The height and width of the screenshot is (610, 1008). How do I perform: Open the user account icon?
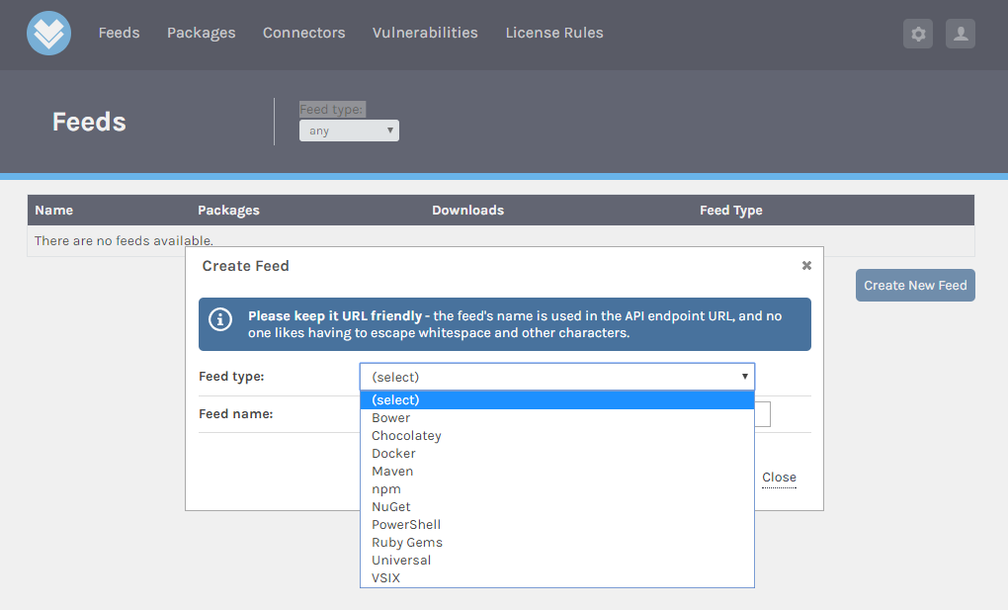pyautogui.click(x=960, y=34)
